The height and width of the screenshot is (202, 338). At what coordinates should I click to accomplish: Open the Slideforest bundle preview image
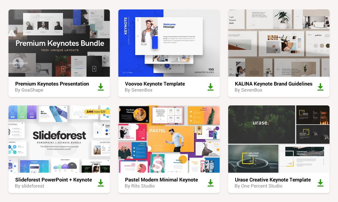59,139
